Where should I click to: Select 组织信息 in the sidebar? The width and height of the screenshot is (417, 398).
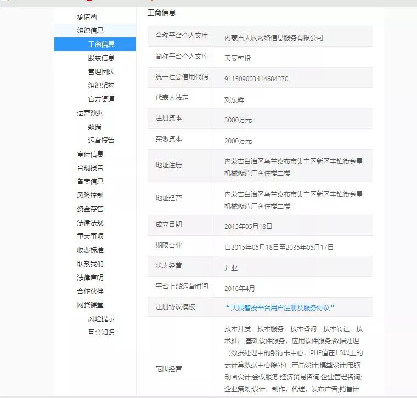(x=90, y=31)
